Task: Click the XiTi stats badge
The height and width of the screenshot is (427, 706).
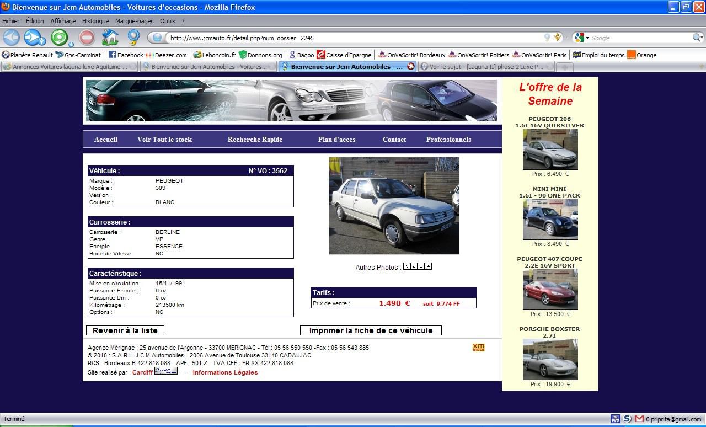Action: tap(478, 347)
